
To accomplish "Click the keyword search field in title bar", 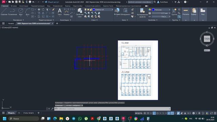I will point(140,2).
